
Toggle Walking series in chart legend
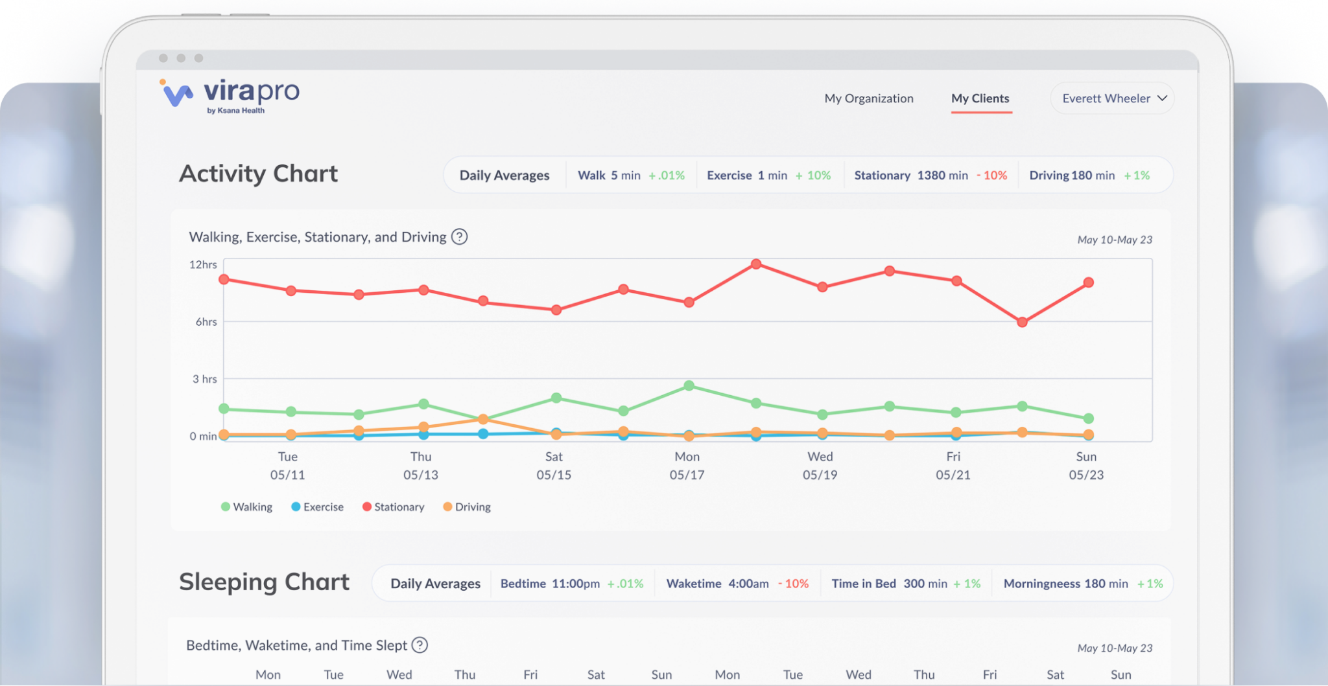click(x=246, y=507)
